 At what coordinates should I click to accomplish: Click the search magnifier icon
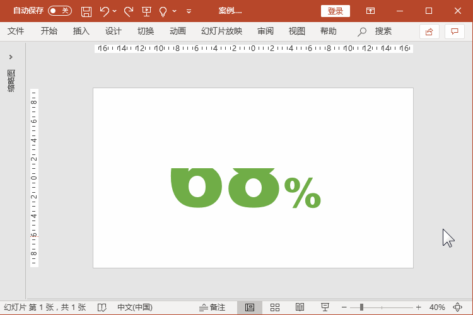pyautogui.click(x=362, y=31)
